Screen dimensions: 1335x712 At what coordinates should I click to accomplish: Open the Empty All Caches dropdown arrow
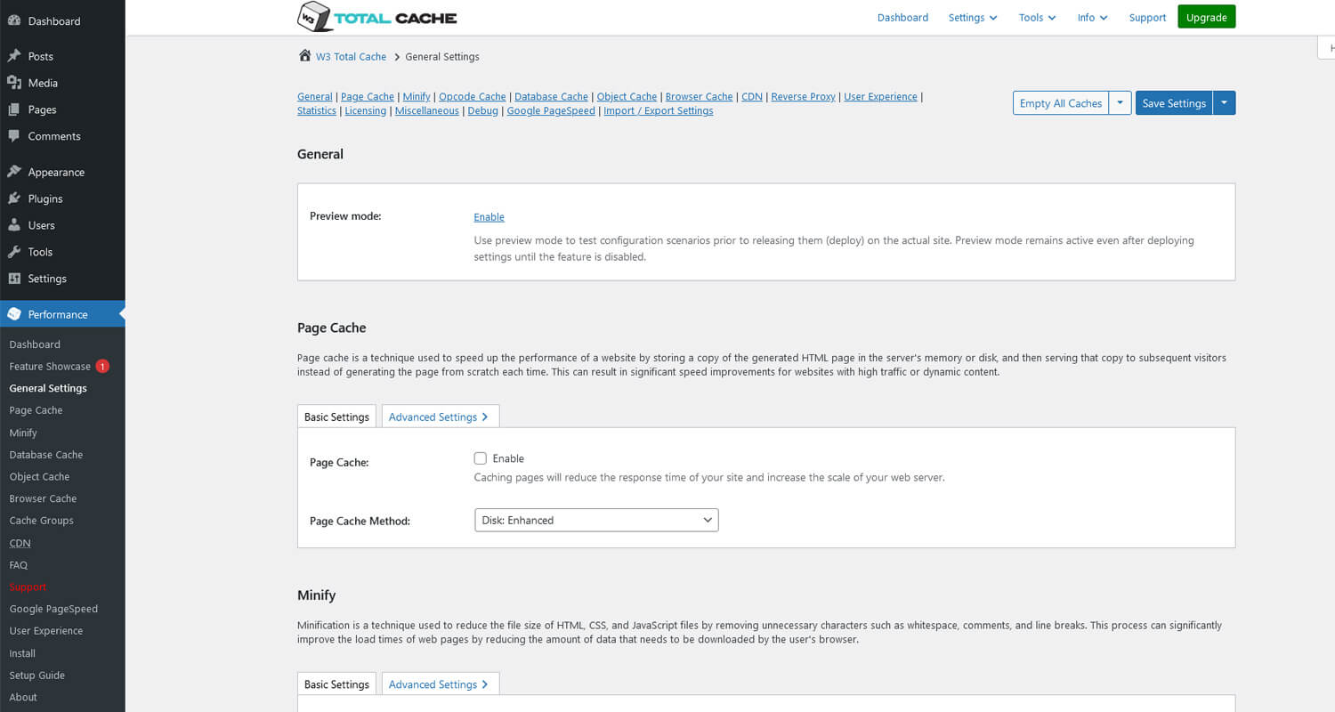(1120, 103)
